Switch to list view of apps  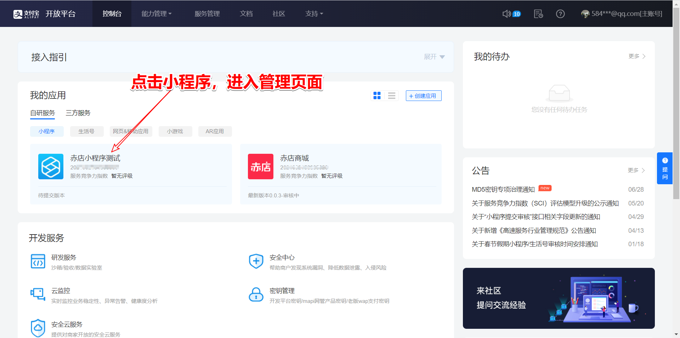392,96
